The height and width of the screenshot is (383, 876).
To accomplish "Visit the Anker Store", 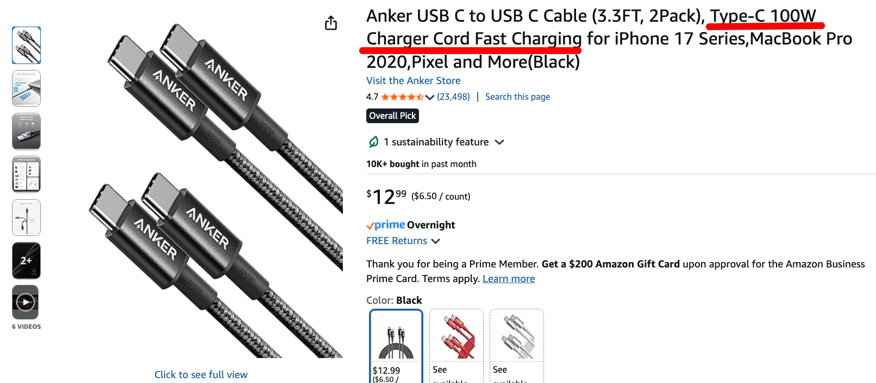I will click(413, 80).
